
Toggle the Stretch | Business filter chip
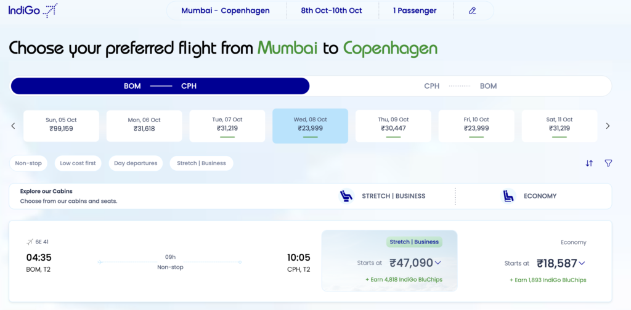202,163
